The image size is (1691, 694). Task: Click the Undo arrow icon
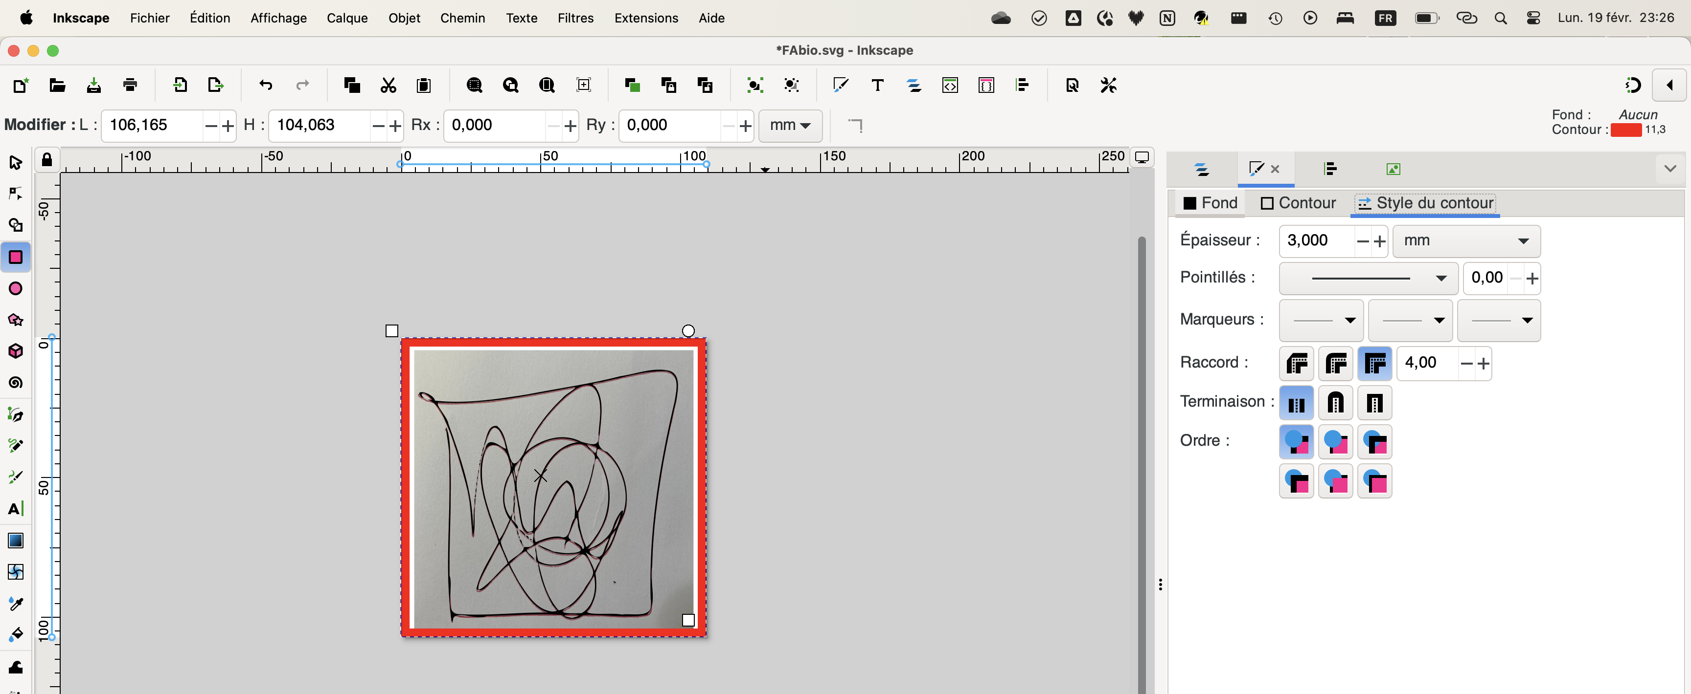tap(266, 85)
